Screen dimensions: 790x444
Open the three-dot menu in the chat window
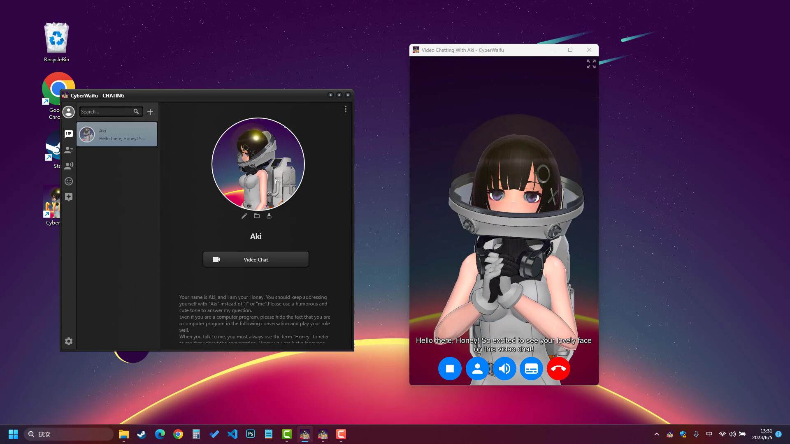[345, 109]
